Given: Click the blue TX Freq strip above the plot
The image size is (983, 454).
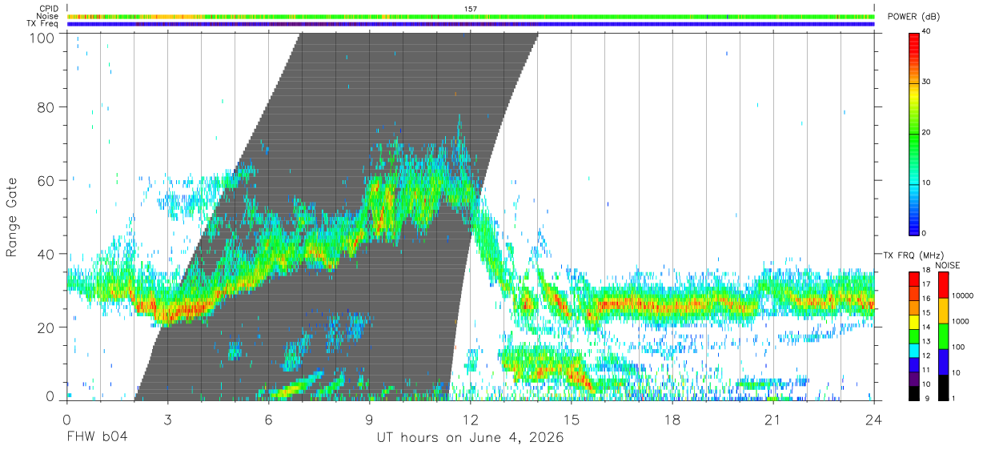Looking at the screenshot, I should [x=471, y=24].
